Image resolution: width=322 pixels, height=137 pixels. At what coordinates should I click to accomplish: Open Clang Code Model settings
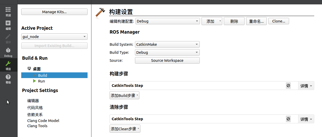(x=43, y=121)
